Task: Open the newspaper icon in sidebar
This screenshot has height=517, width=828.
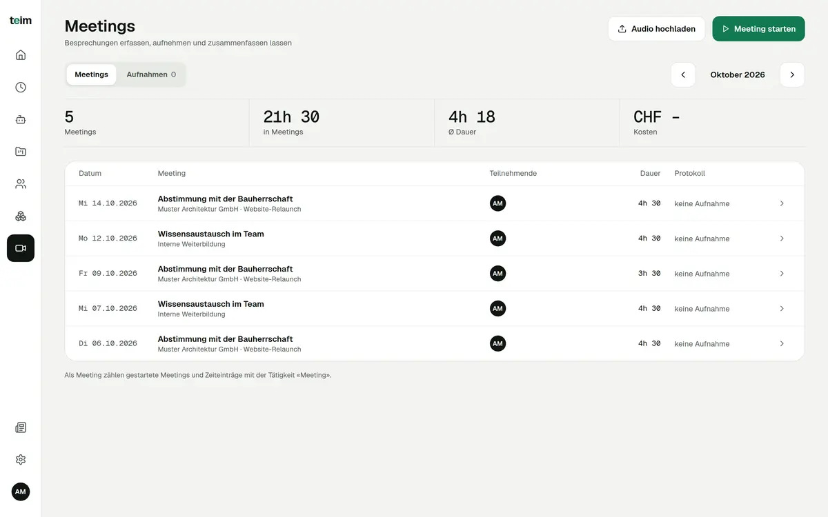Action: click(21, 427)
